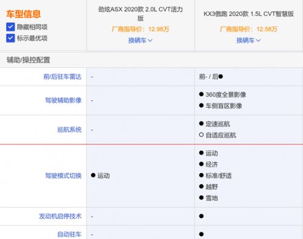Open the 前/后驻车雷达 row link
The image size is (303, 239).
pos(62,77)
